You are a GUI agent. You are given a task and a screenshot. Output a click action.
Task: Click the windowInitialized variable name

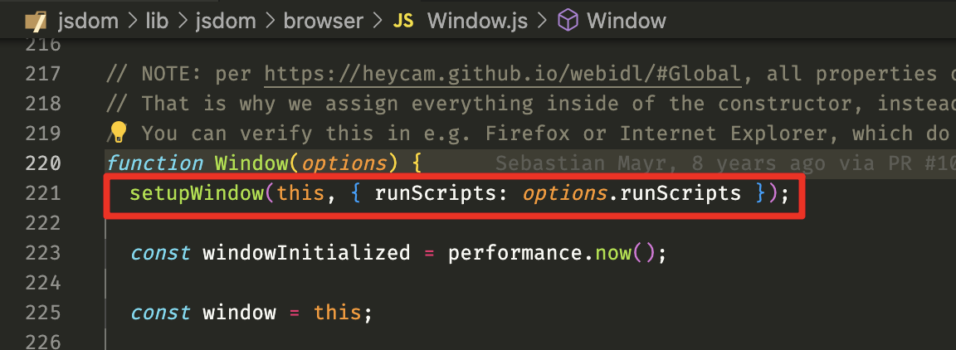click(306, 252)
